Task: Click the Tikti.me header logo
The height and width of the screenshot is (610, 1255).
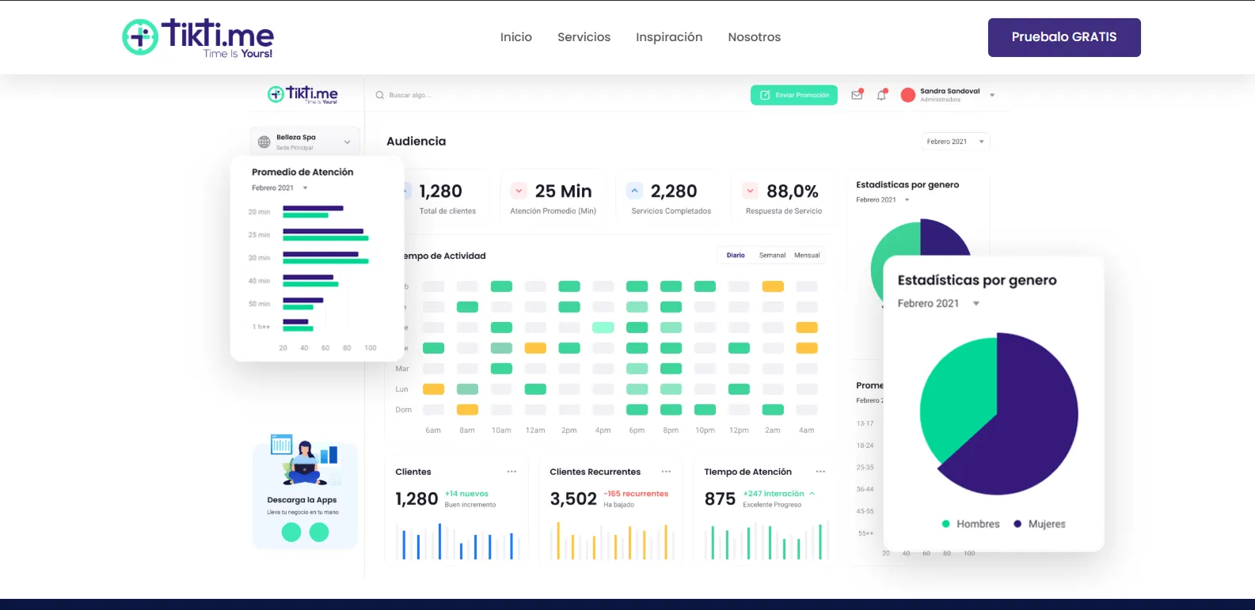Action: pyautogui.click(x=198, y=37)
